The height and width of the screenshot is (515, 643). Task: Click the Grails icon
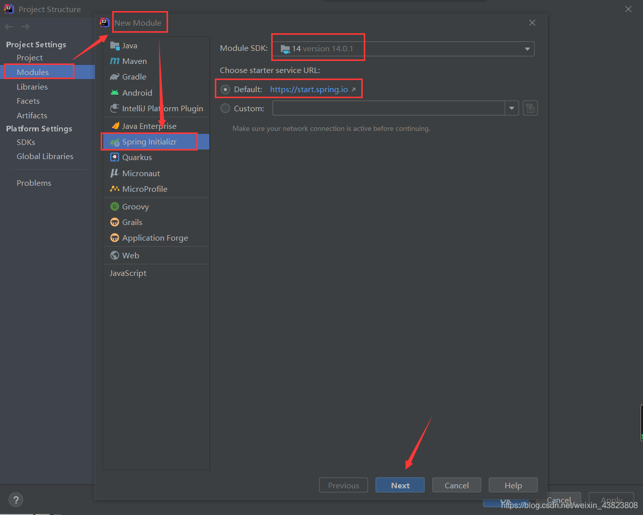click(x=115, y=222)
